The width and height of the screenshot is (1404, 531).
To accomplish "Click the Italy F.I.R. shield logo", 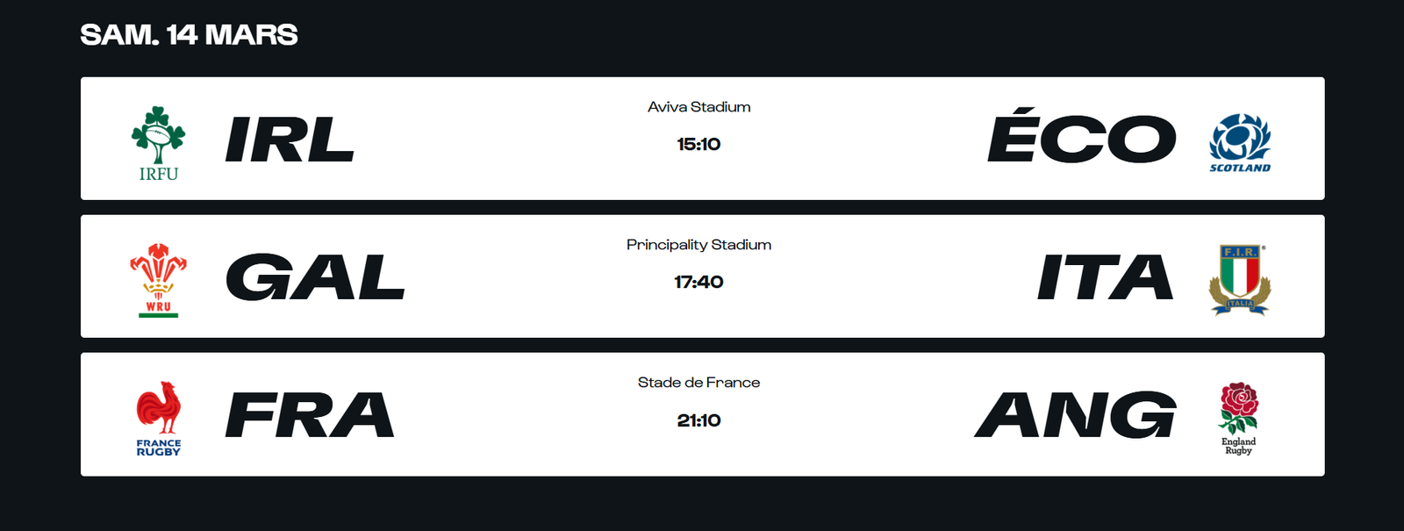I will coord(1239,280).
